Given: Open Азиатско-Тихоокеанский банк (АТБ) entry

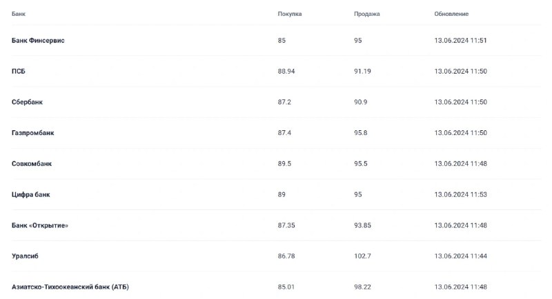Looking at the screenshot, I should [70, 287].
